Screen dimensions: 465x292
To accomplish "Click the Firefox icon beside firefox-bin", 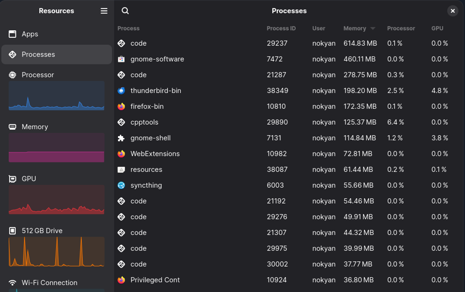I will (x=120, y=106).
